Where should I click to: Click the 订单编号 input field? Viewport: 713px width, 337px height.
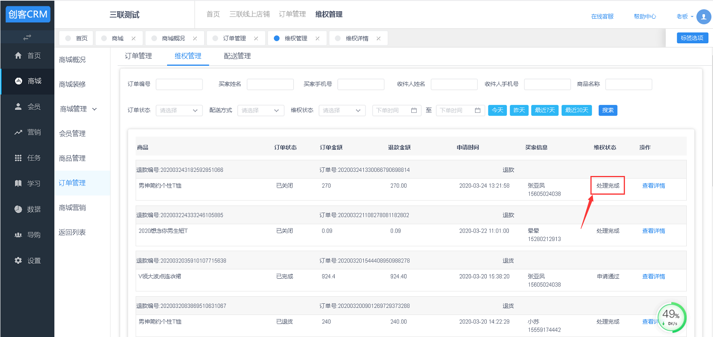pos(179,84)
